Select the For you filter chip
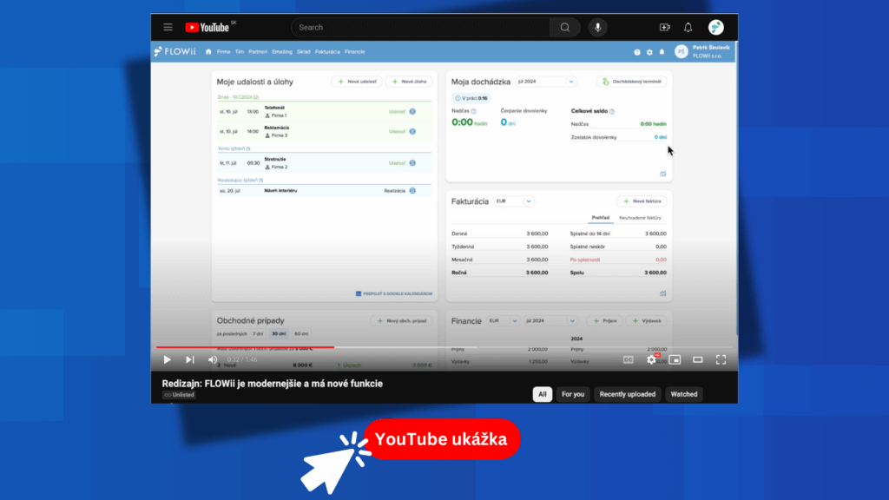 click(573, 394)
